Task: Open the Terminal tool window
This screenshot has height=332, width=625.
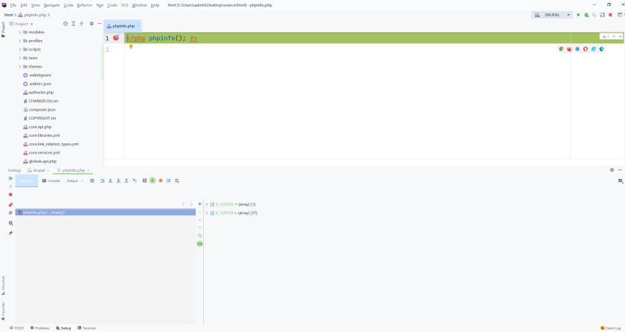Action: (x=86, y=328)
